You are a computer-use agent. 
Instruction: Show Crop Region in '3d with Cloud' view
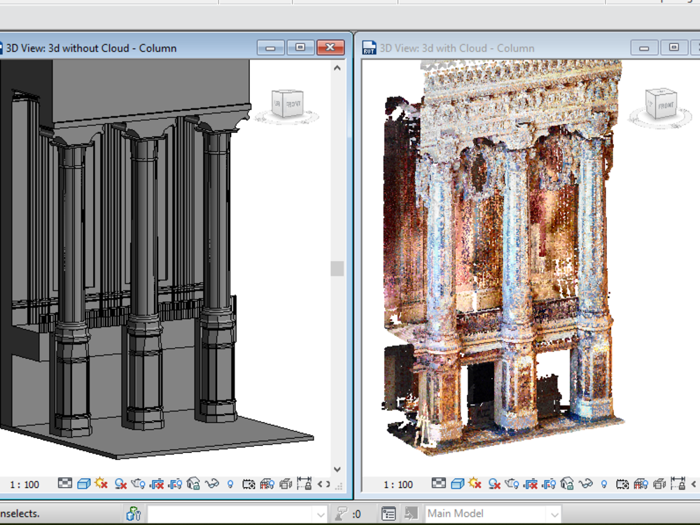click(x=549, y=484)
